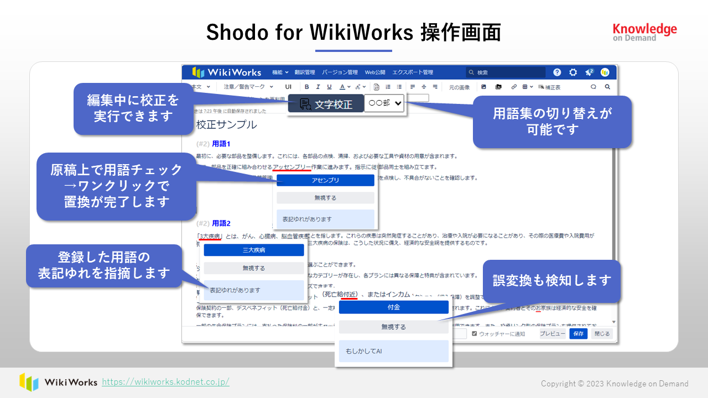
Task: Click the underlined word 付近
Action: click(349, 295)
